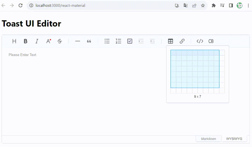Insert a horizontal line
Screen dimensions: 252x147
78,41
